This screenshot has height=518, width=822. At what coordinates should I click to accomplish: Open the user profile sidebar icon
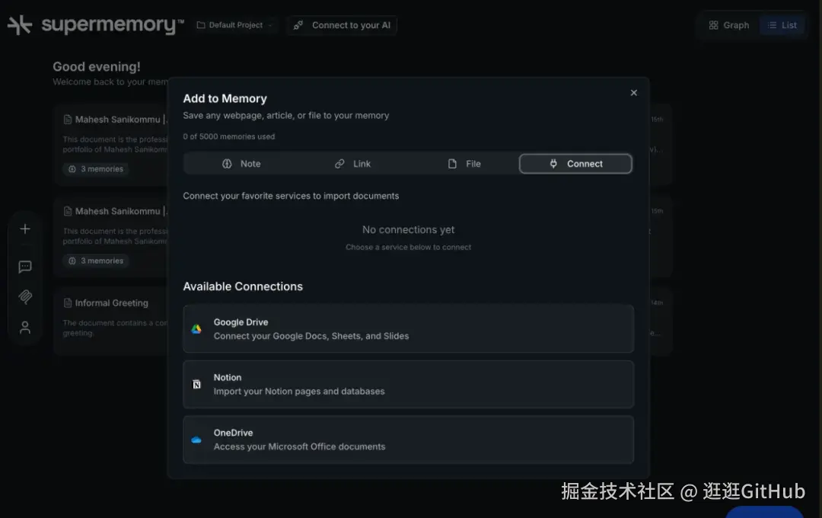pyautogui.click(x=24, y=328)
